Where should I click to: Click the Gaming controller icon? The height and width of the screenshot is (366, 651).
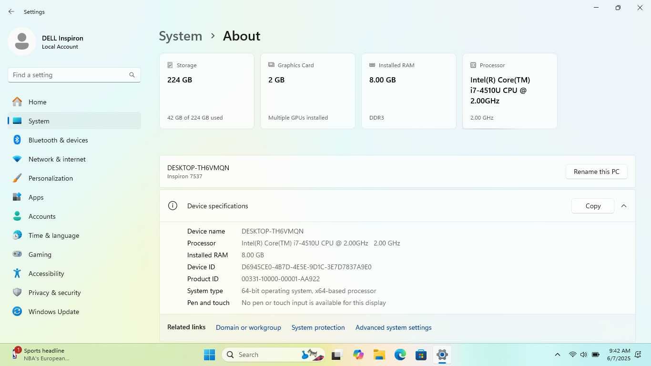coord(17,254)
